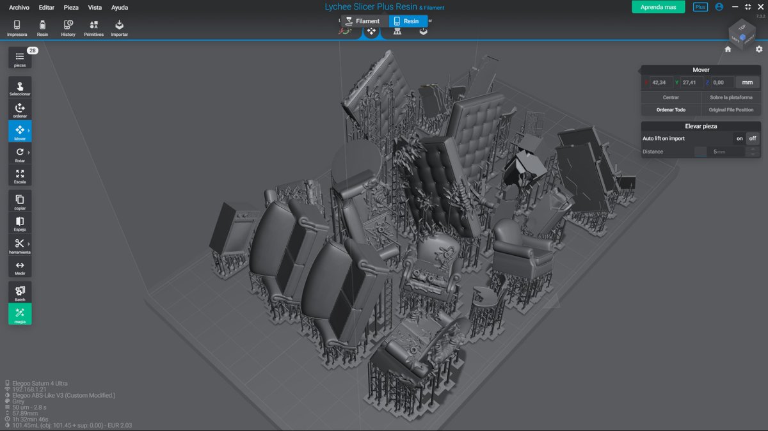Activate the Seleccionar tool
This screenshot has width=768, height=431.
pyautogui.click(x=20, y=88)
